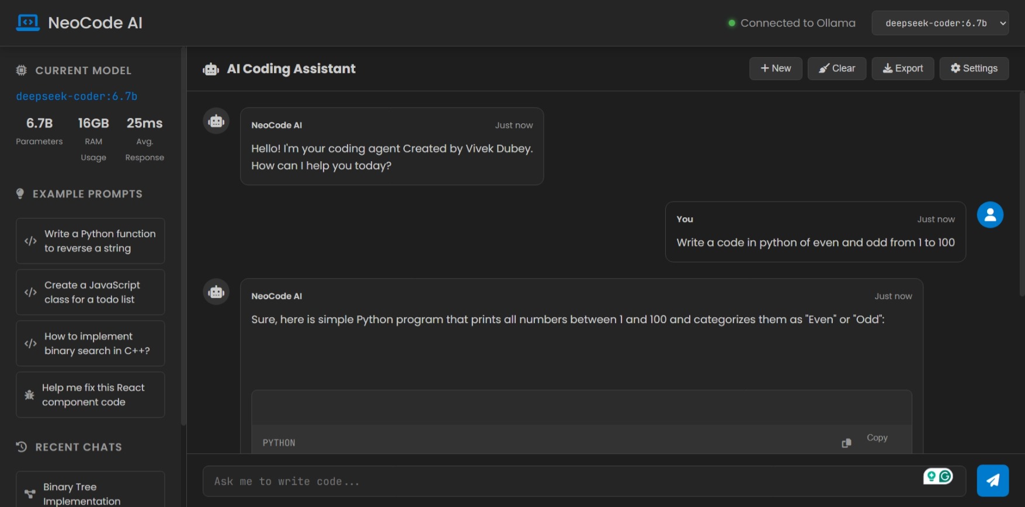Pick the binary search in C++ prompt
Screen dimensions: 1025x507
coord(90,343)
